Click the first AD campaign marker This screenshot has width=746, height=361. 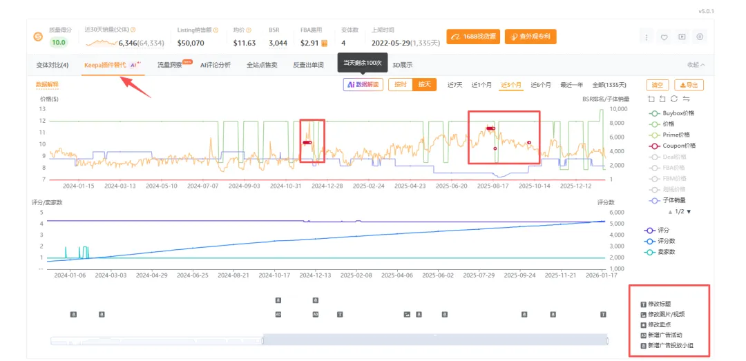pos(278,314)
